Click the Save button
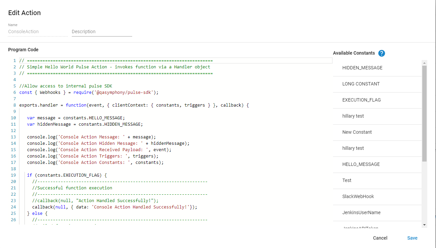 click(412, 238)
